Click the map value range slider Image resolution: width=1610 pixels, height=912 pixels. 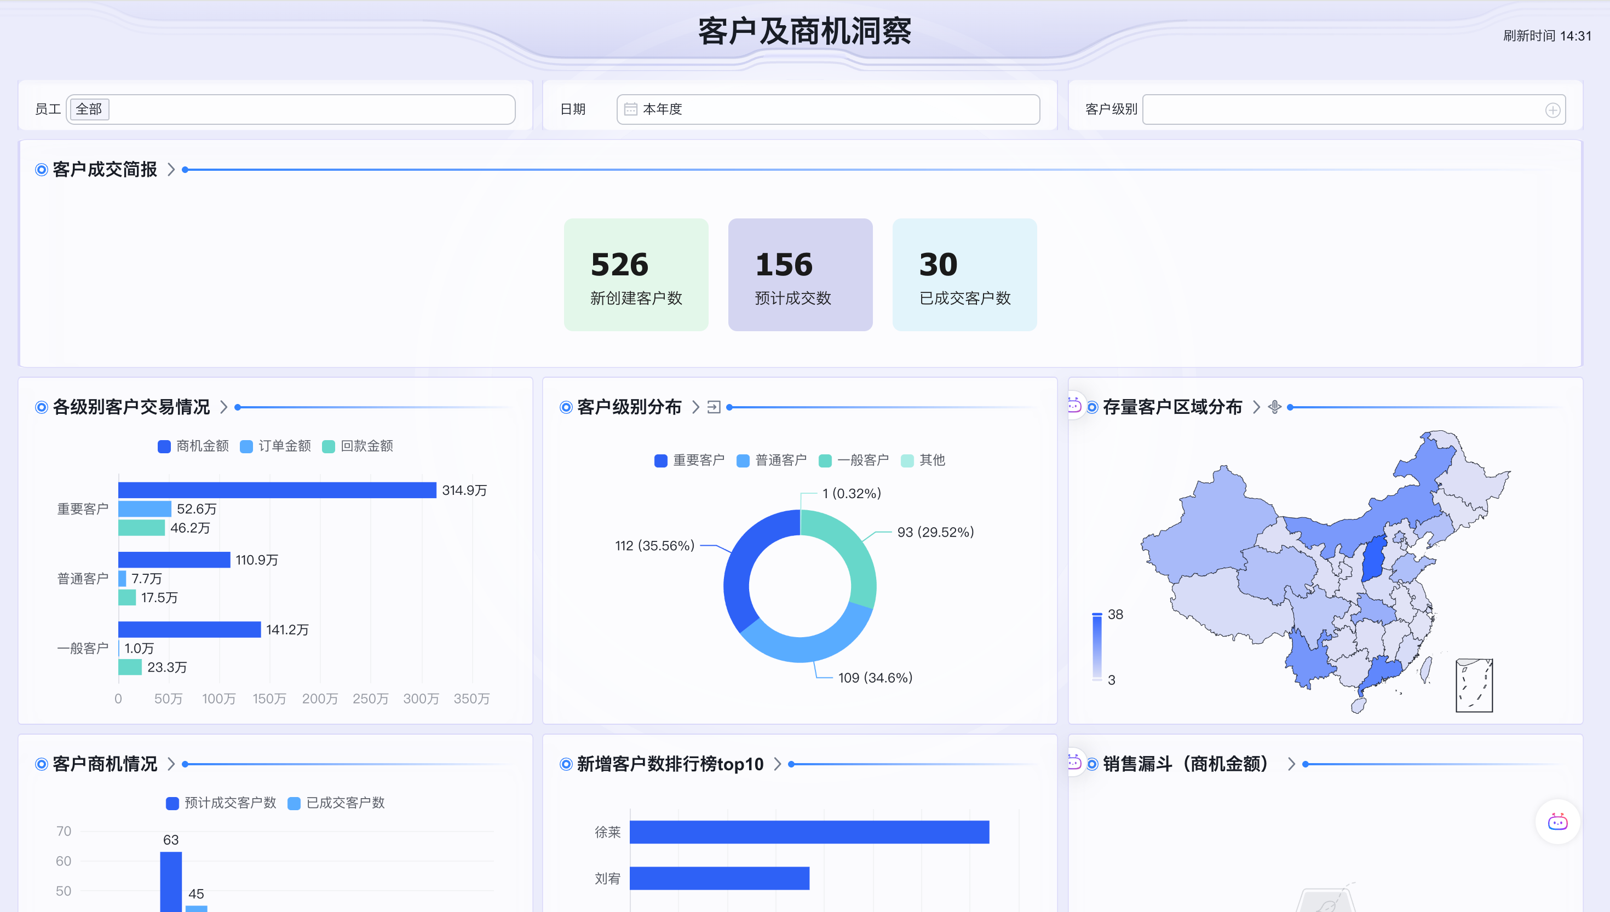(x=1097, y=647)
